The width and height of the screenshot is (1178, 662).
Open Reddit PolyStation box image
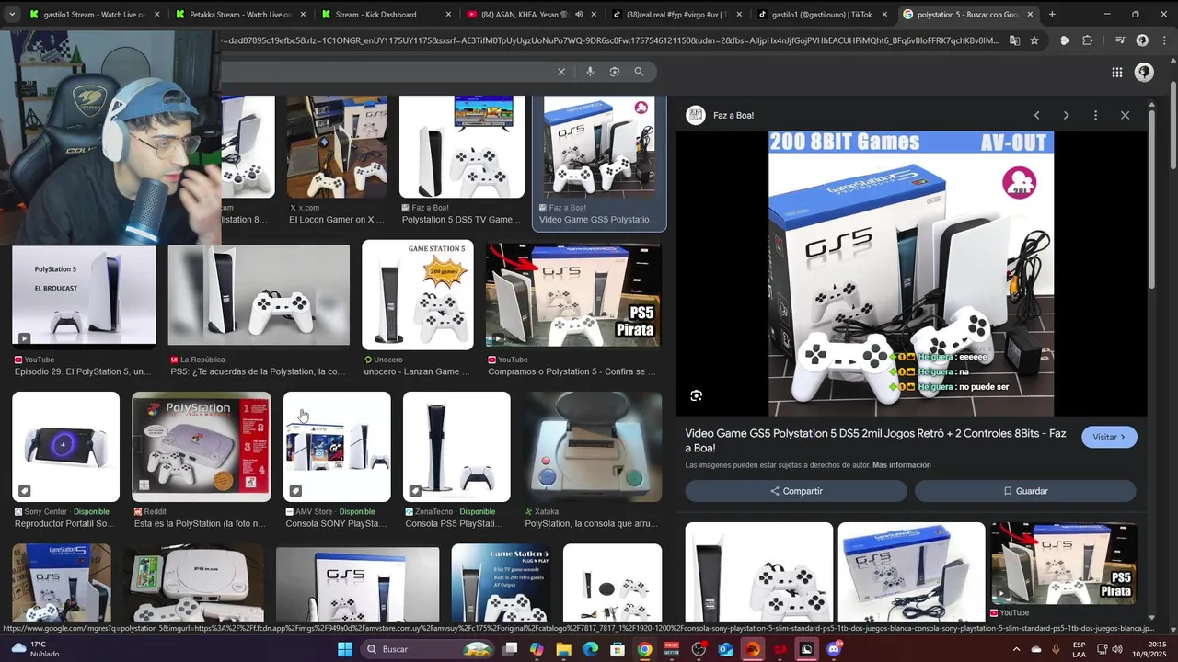pos(202,447)
